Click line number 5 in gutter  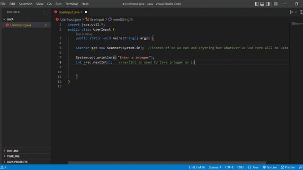pyautogui.click(x=60, y=48)
